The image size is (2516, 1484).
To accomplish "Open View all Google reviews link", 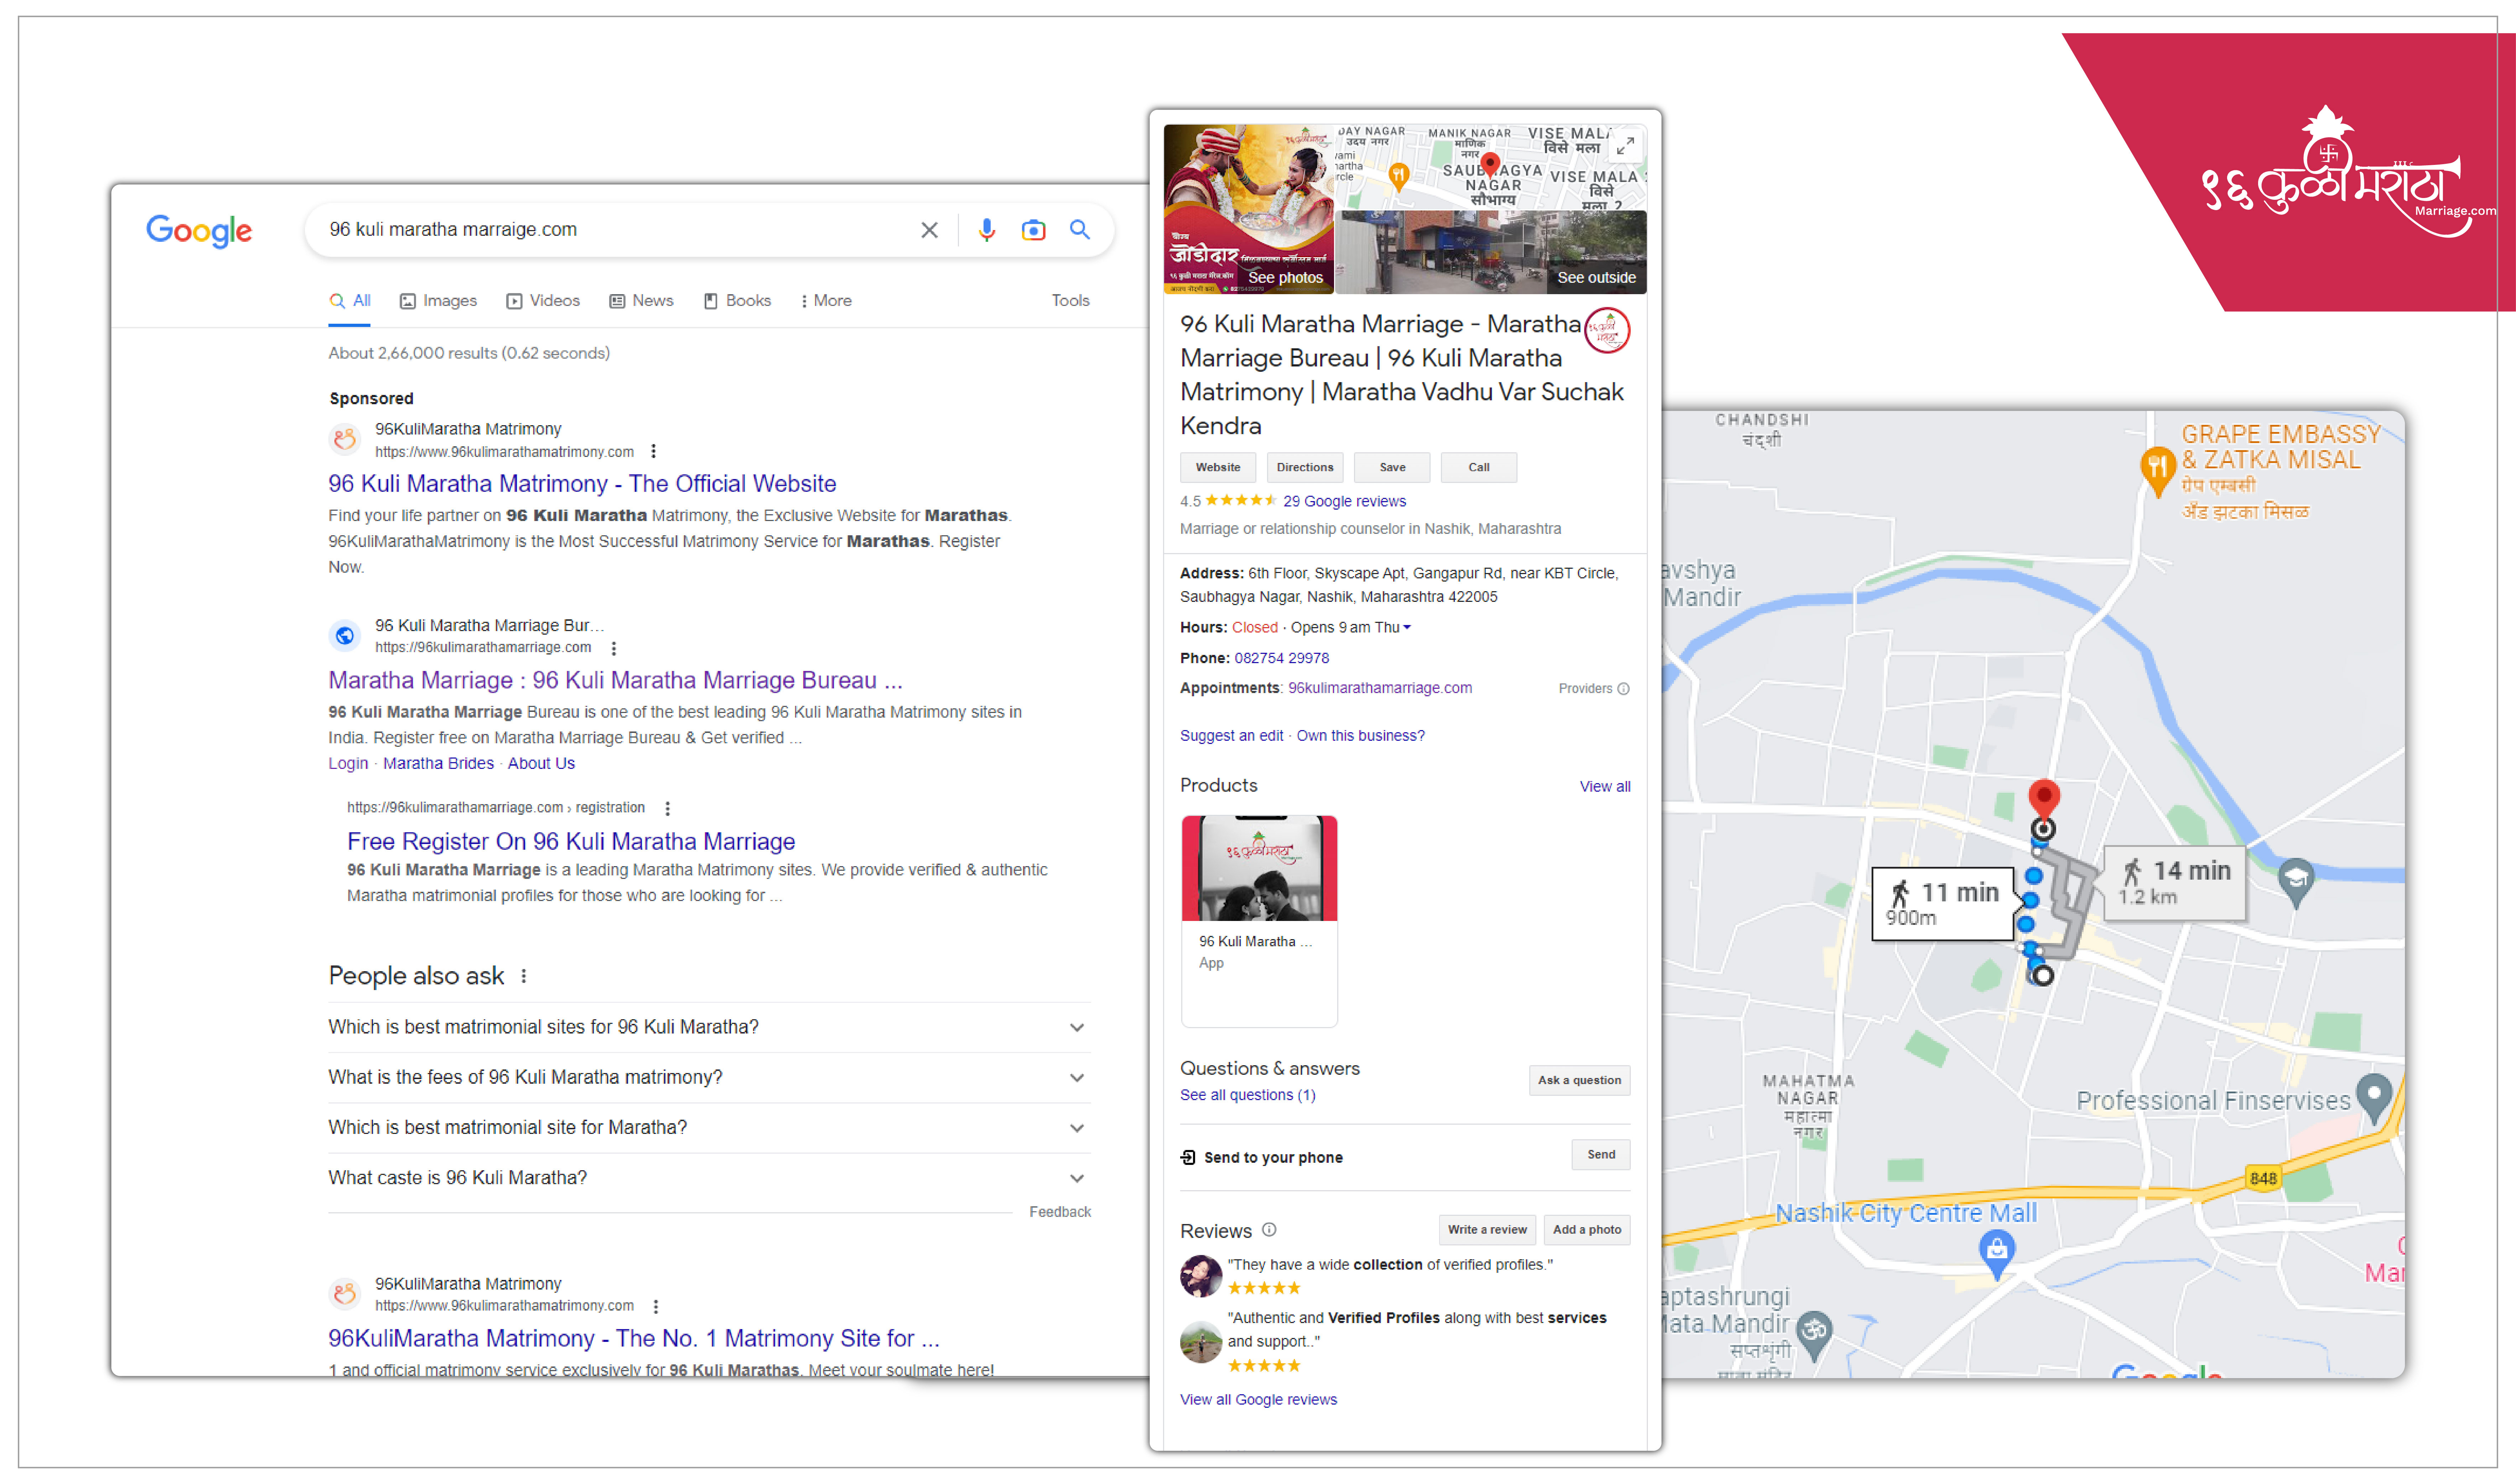I will point(1258,1400).
